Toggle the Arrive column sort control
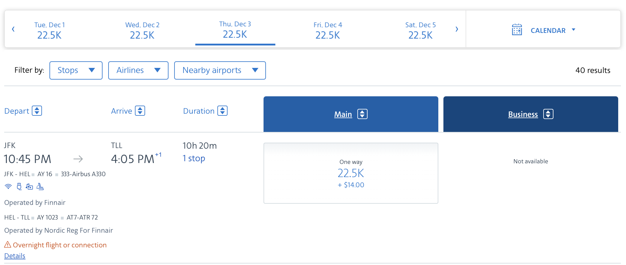The image size is (626, 265). 140,111
